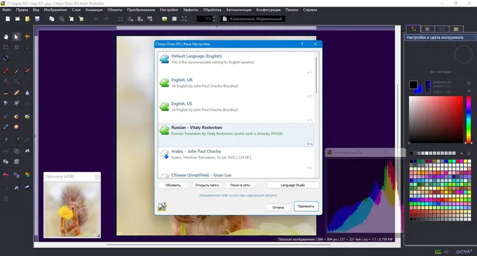This screenshot has width=477, height=256.
Task: Click the Arabic download language icon
Action: pyautogui.click(x=165, y=154)
